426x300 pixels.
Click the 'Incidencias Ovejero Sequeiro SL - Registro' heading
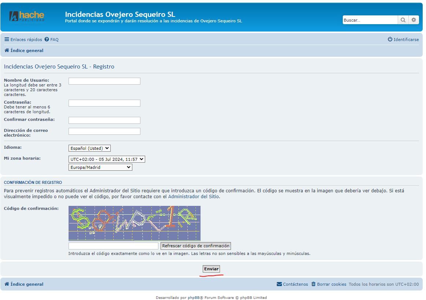coord(59,67)
